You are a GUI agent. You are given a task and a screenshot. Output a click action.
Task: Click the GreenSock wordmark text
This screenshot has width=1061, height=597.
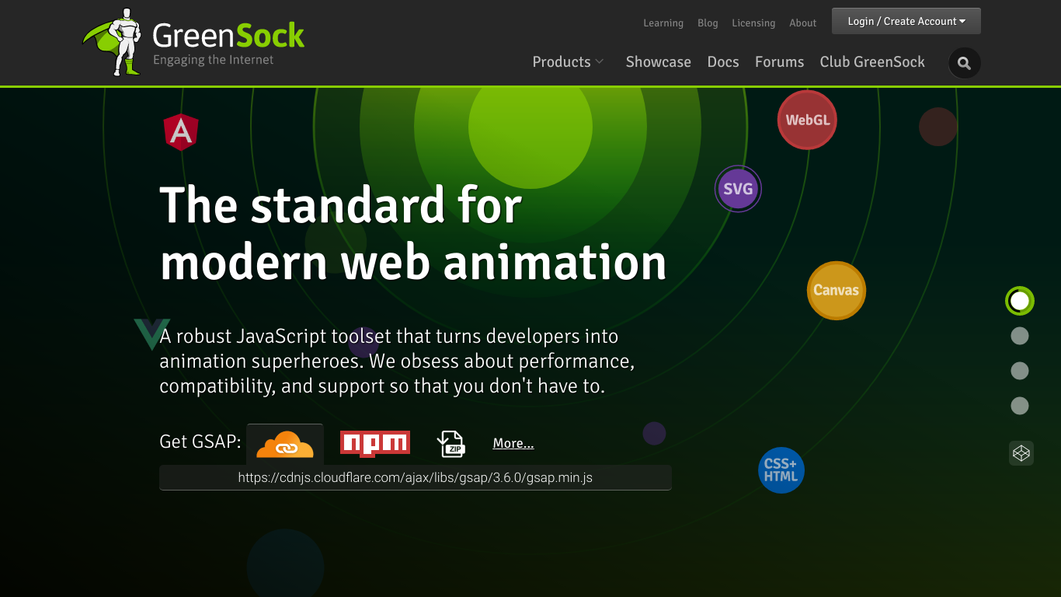pyautogui.click(x=228, y=36)
